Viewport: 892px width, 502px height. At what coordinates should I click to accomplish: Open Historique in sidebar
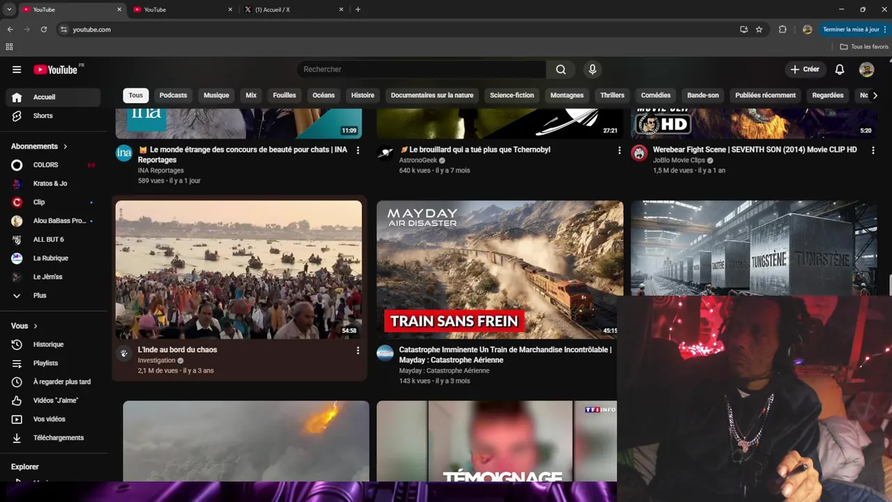pos(54,344)
